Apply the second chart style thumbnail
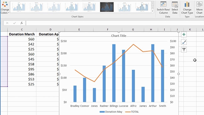The width and height of the screenshot is (204, 115). click(x=36, y=7)
